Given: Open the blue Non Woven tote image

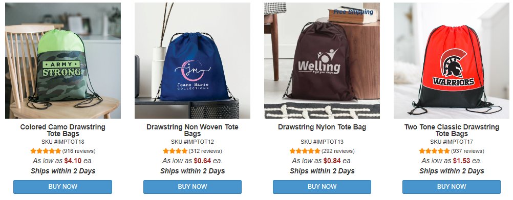Looking at the screenshot, I should tap(193, 60).
